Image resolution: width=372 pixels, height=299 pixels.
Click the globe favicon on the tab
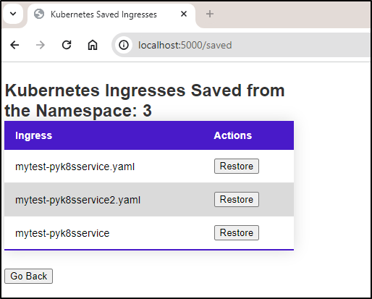pyautogui.click(x=39, y=14)
